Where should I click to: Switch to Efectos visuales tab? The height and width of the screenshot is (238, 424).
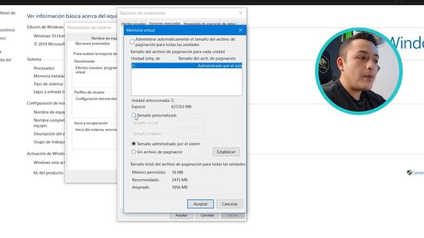point(133,24)
